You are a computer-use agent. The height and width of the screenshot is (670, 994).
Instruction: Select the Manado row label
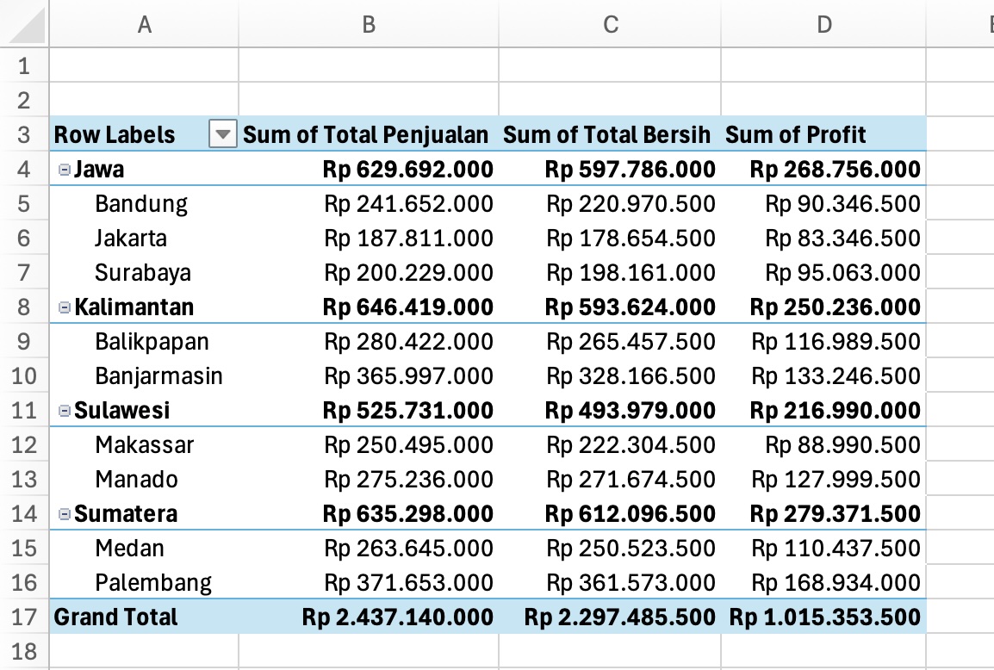click(136, 480)
